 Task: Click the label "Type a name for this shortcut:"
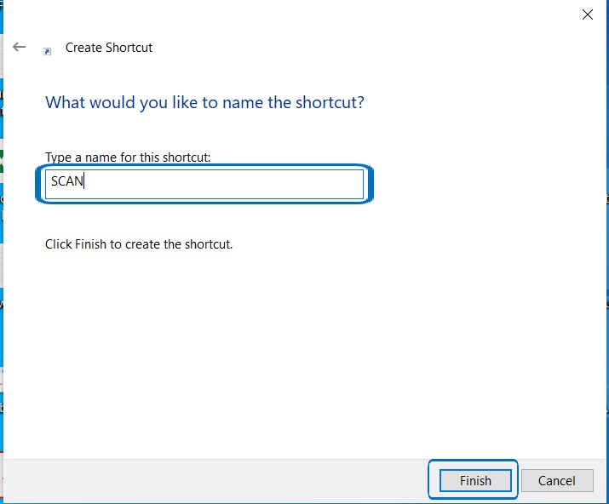[128, 157]
